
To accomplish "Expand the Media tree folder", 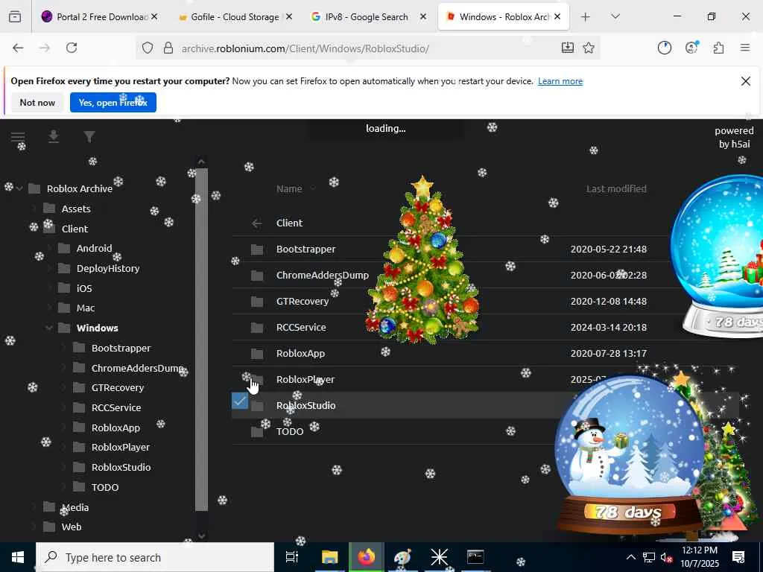I will click(34, 507).
